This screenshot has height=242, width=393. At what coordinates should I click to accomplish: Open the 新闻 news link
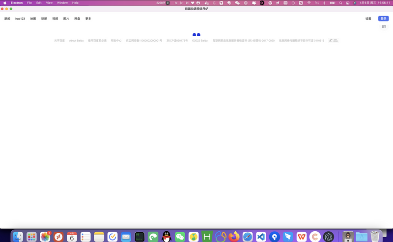7,19
